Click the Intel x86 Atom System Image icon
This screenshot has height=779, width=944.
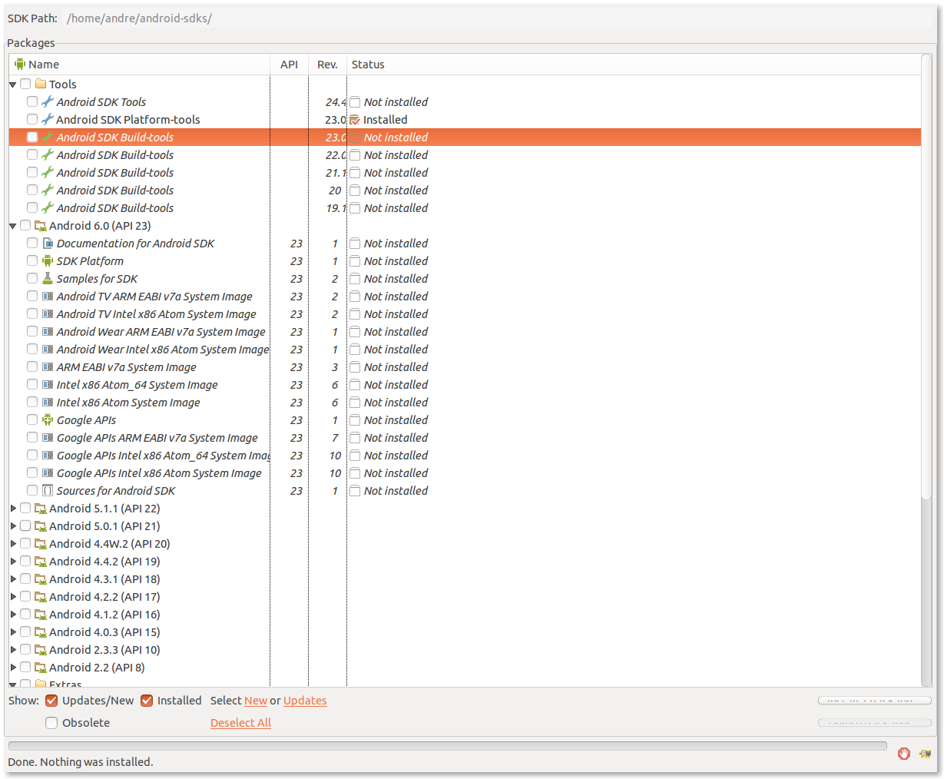point(48,402)
